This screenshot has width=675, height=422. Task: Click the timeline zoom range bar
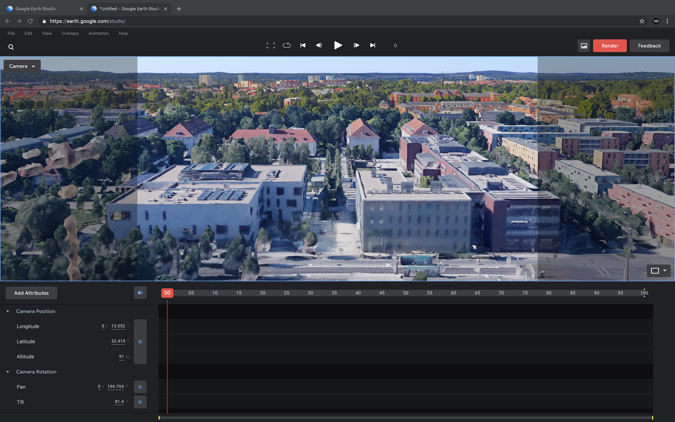(406, 418)
